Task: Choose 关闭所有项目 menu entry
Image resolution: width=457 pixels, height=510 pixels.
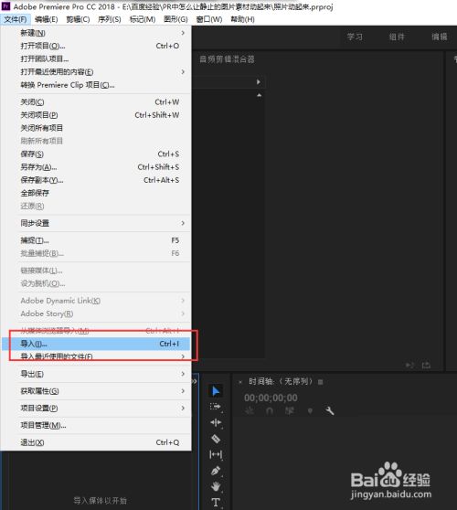Action: (x=96, y=128)
